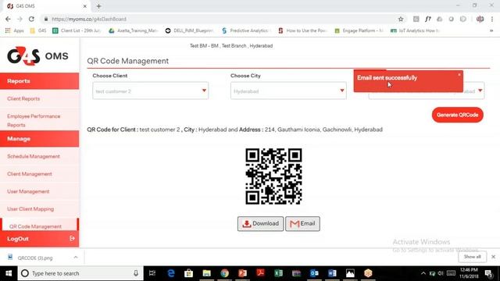The image size is (500, 281).
Task: Open Client Reports in sidebar
Action: [23, 99]
